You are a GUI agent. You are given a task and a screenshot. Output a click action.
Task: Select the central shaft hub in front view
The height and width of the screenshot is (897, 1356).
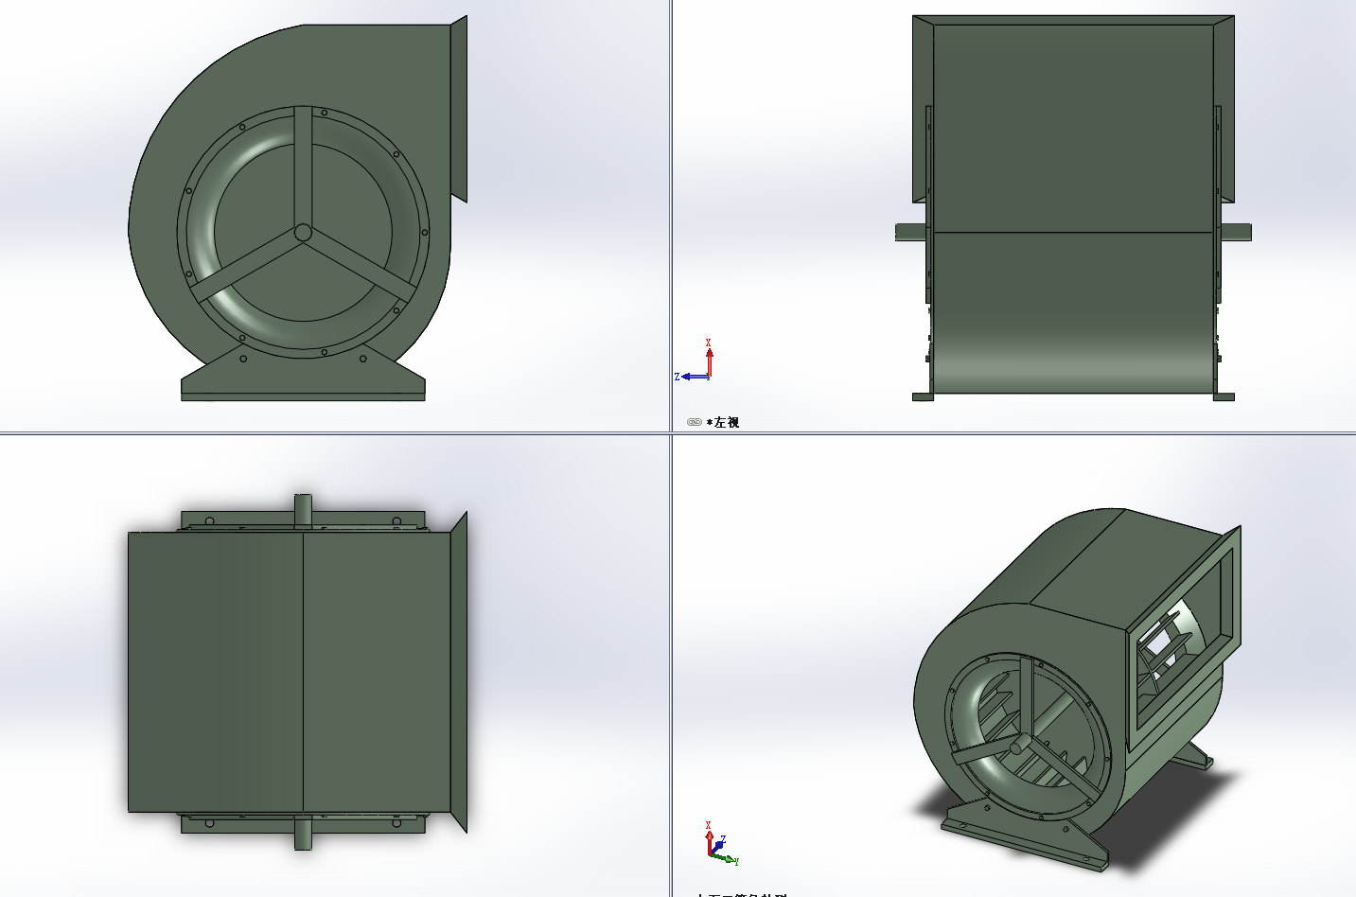(303, 232)
